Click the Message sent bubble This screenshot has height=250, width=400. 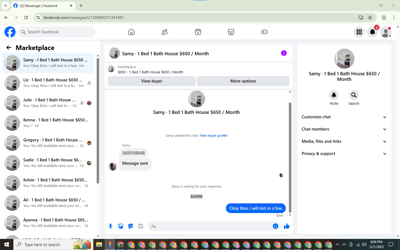click(135, 164)
